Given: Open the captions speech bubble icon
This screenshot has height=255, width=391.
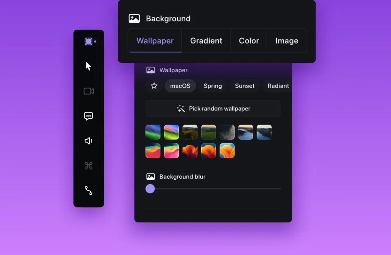Looking at the screenshot, I should pyautogui.click(x=88, y=116).
